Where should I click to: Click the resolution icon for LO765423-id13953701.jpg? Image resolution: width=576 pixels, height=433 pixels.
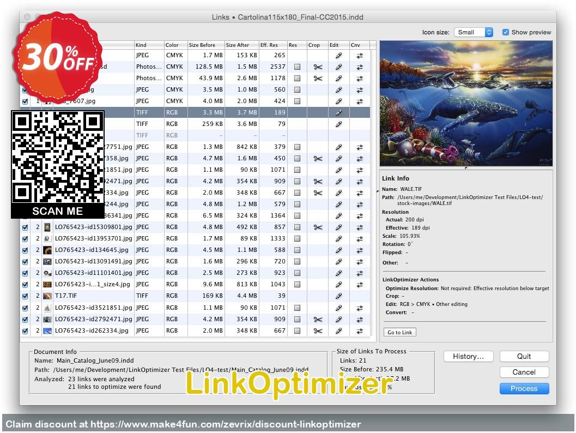pos(297,238)
